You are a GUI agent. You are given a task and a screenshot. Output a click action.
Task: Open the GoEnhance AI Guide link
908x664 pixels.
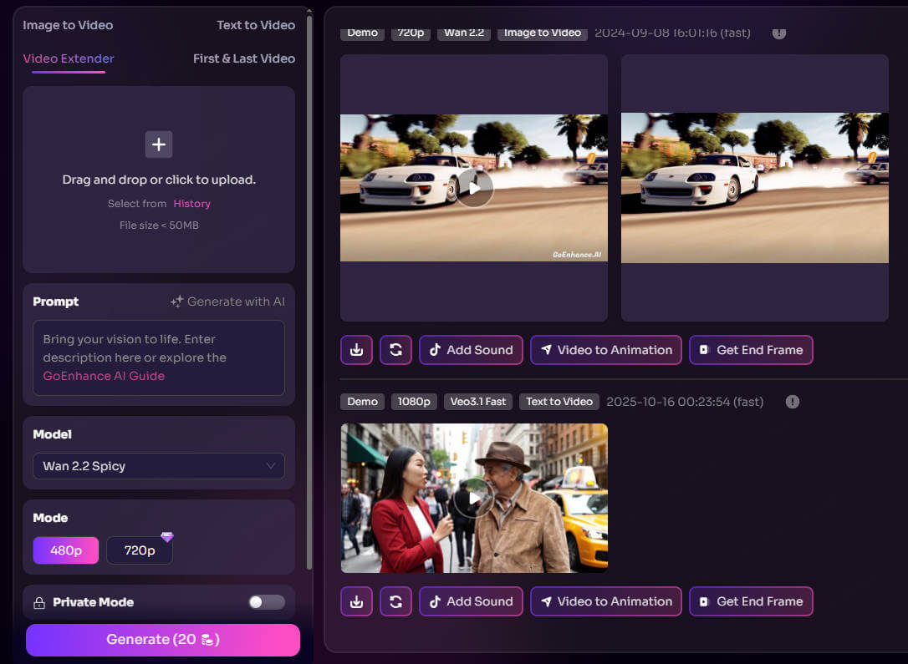pos(104,376)
